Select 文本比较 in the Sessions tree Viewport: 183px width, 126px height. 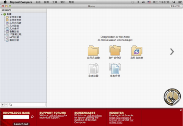pyautogui.click(x=14, y=26)
